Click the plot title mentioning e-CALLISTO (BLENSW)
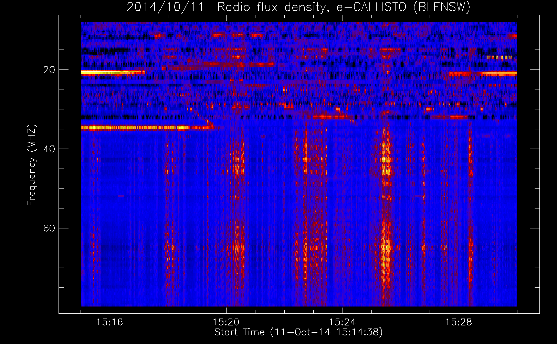This screenshot has width=557, height=344. click(x=298, y=7)
